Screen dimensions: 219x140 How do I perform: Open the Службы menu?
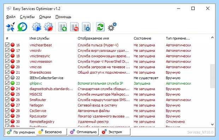(x=27, y=17)
